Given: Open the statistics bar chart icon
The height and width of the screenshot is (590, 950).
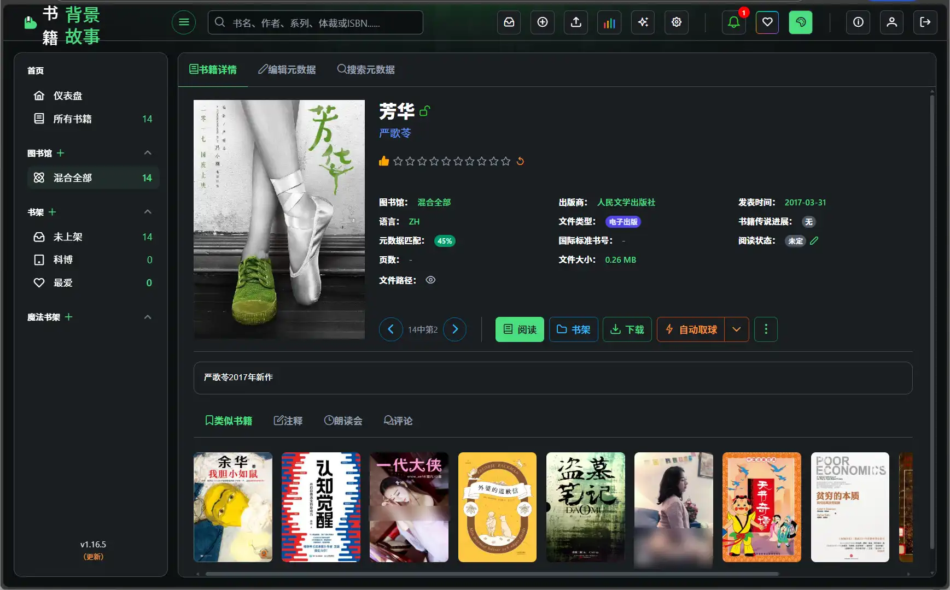Looking at the screenshot, I should (609, 22).
